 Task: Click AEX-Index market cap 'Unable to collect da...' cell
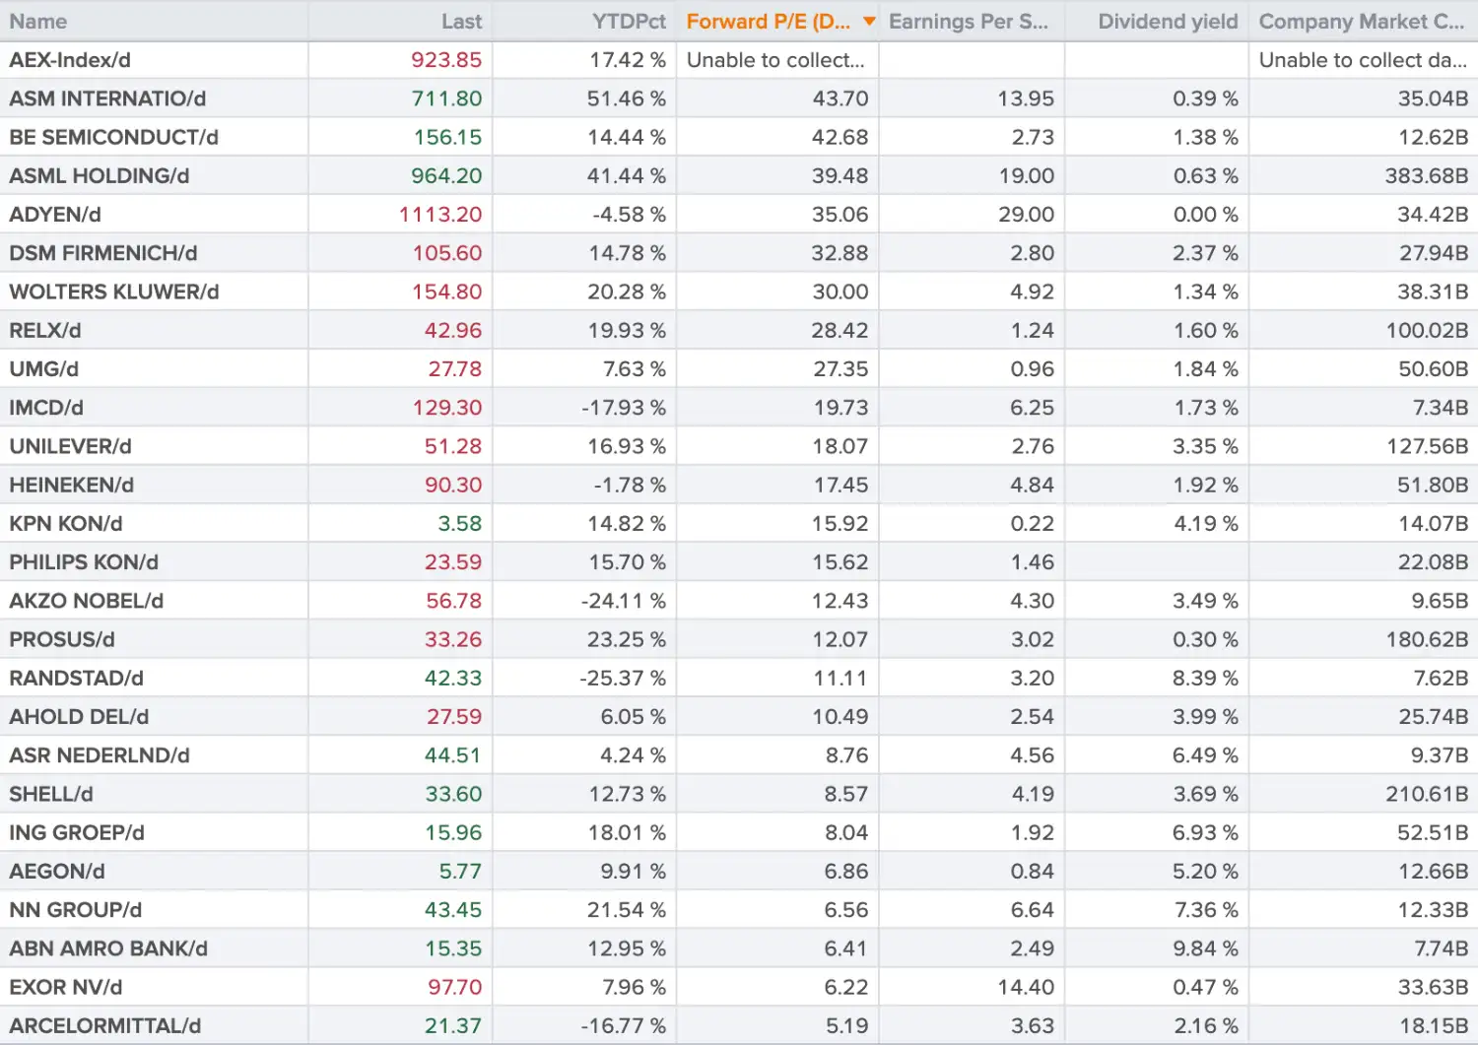coord(1363,60)
